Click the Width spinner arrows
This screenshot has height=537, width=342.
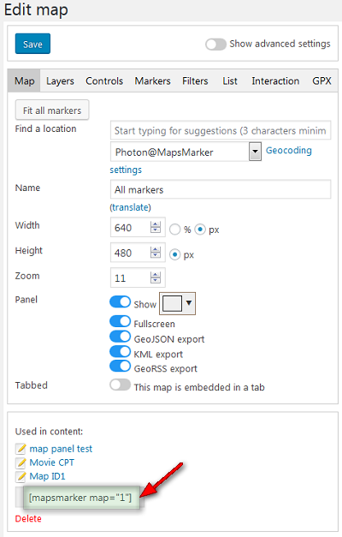[156, 227]
